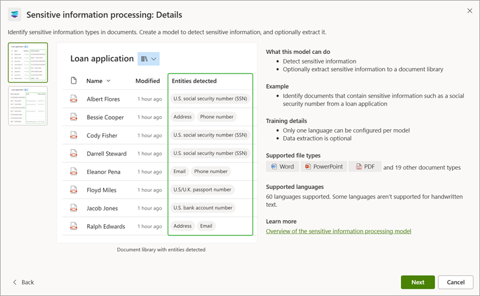Click the Email tag in Eleanor Pena row

(x=180, y=171)
